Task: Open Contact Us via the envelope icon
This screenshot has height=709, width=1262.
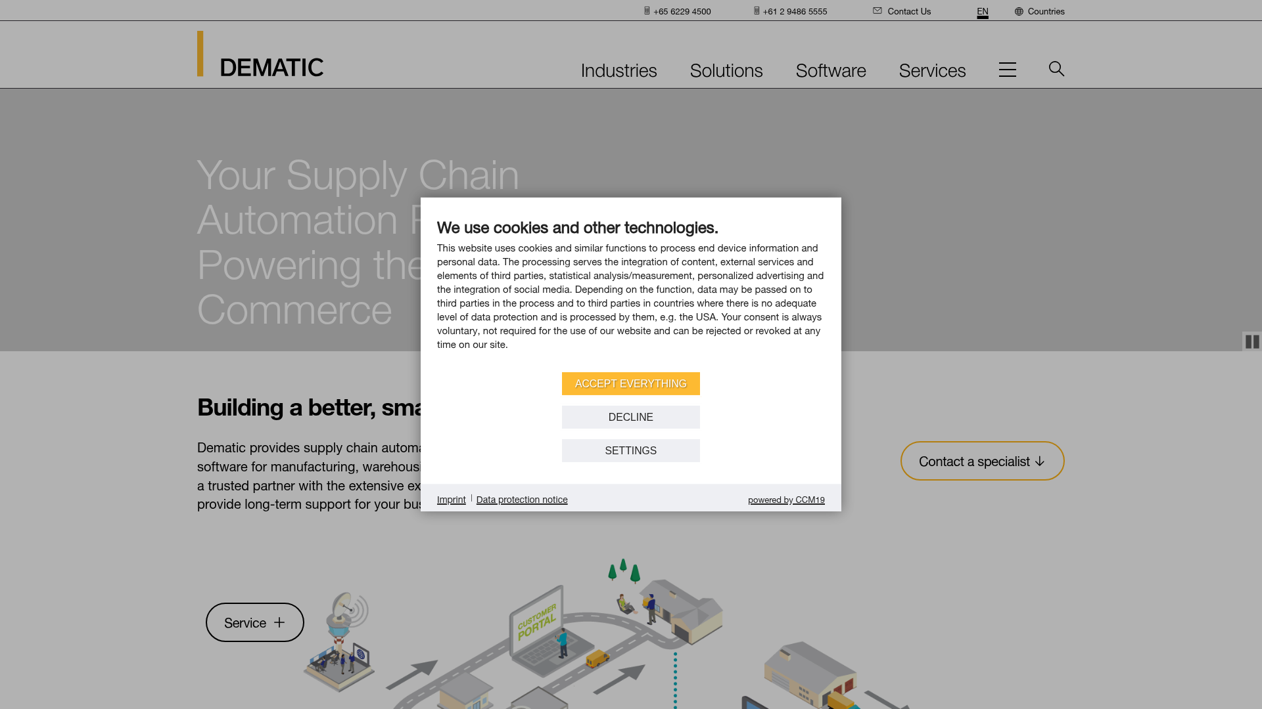Action: (x=877, y=11)
